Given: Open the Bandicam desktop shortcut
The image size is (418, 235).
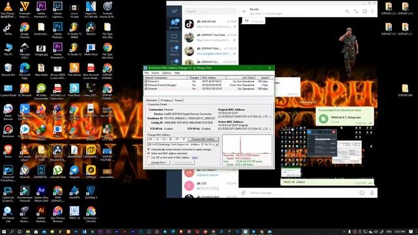Looking at the screenshot, I should 8,131.
